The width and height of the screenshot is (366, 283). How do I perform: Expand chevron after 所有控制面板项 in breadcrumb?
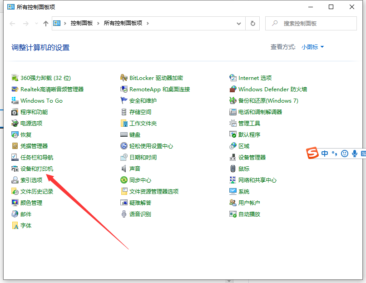click(148, 23)
